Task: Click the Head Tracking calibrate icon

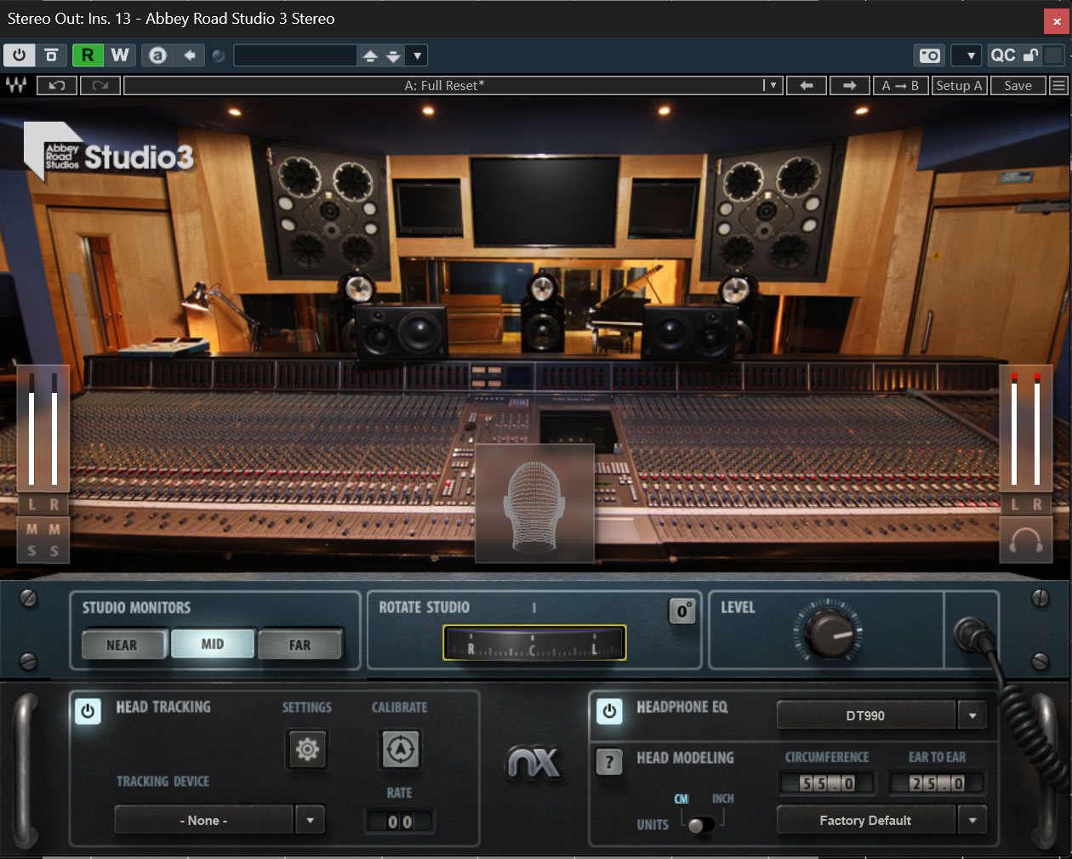Action: (400, 749)
